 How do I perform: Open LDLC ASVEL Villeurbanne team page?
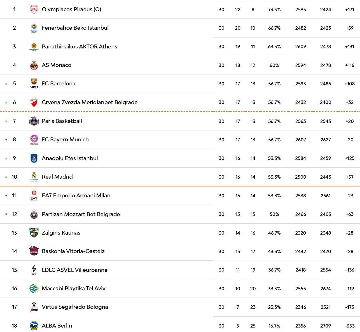point(74,270)
